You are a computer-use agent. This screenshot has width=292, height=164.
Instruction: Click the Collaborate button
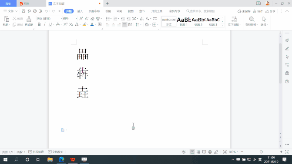[258, 11]
